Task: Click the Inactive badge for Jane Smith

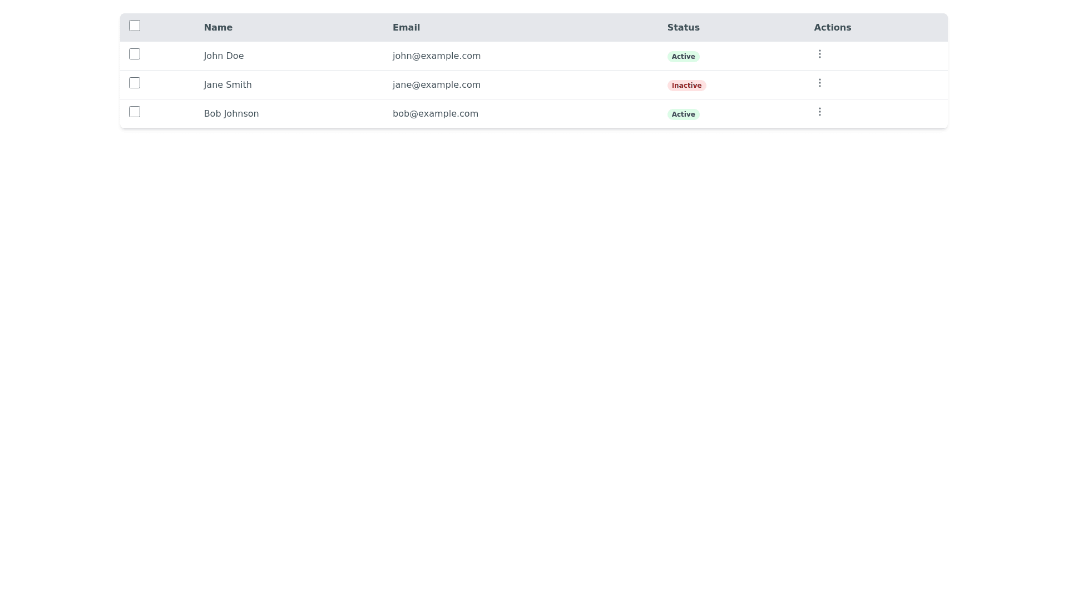Action: click(x=686, y=85)
